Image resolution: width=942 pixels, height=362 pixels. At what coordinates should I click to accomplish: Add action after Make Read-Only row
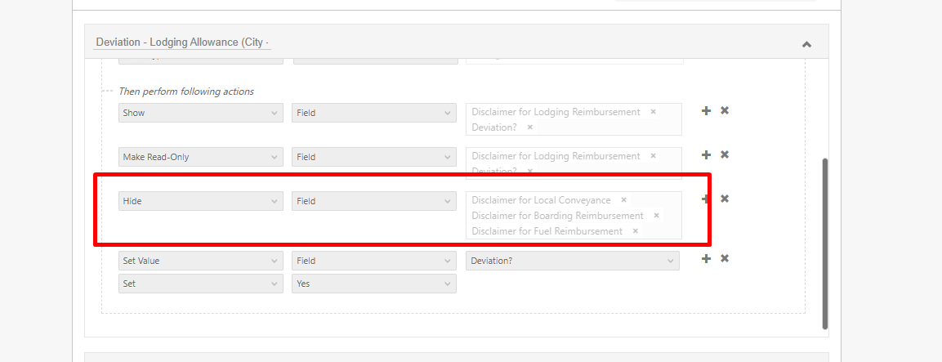tap(706, 155)
